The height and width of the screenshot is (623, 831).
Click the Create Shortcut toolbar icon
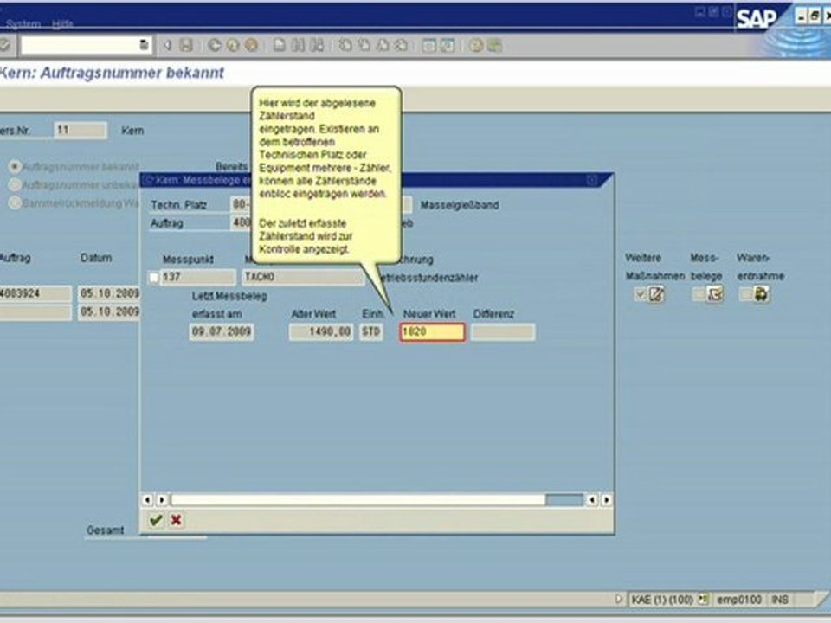[448, 46]
